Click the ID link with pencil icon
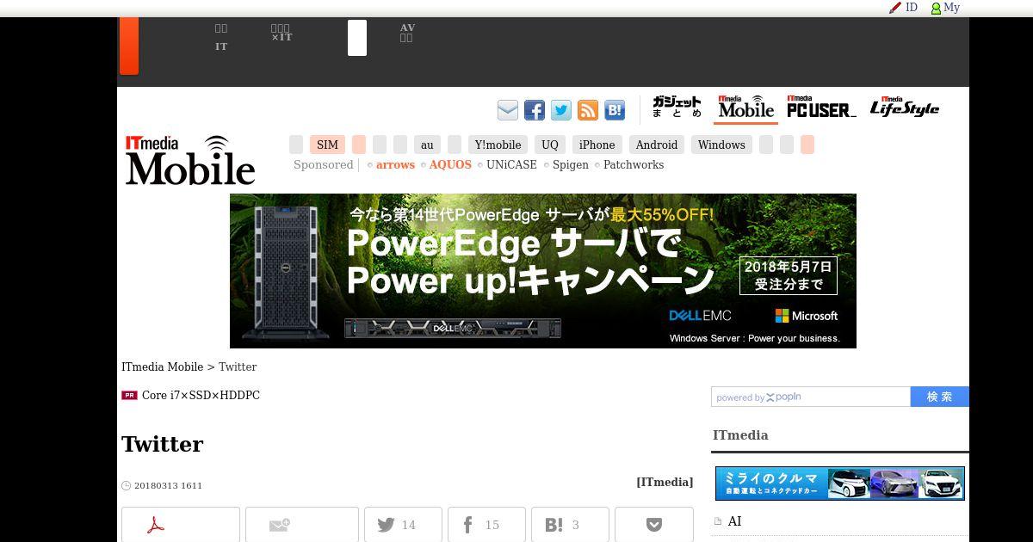 (x=904, y=8)
